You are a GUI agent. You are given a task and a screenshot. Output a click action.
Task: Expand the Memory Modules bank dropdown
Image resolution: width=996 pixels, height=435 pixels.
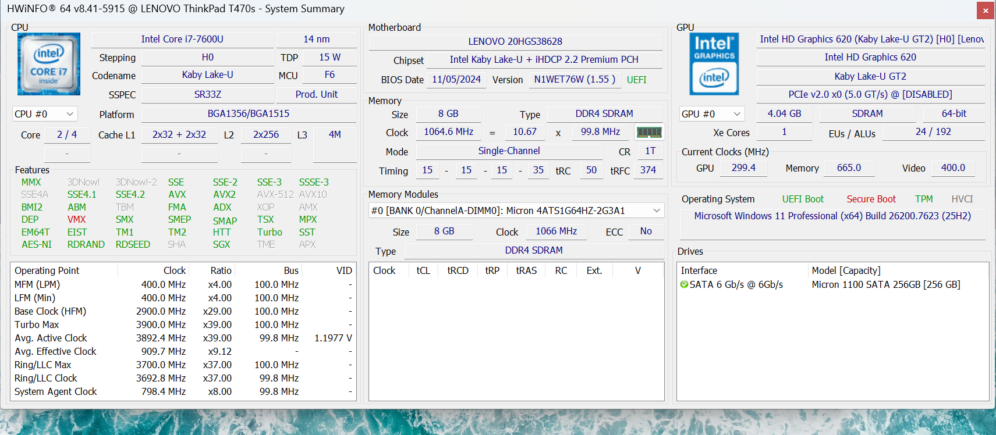click(x=516, y=211)
